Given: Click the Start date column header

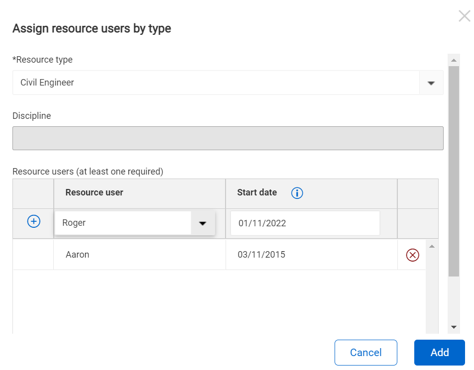Looking at the screenshot, I should point(257,193).
